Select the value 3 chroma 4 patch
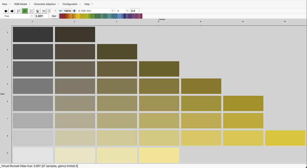Viewport: 307px width, 168px height. 117,52
